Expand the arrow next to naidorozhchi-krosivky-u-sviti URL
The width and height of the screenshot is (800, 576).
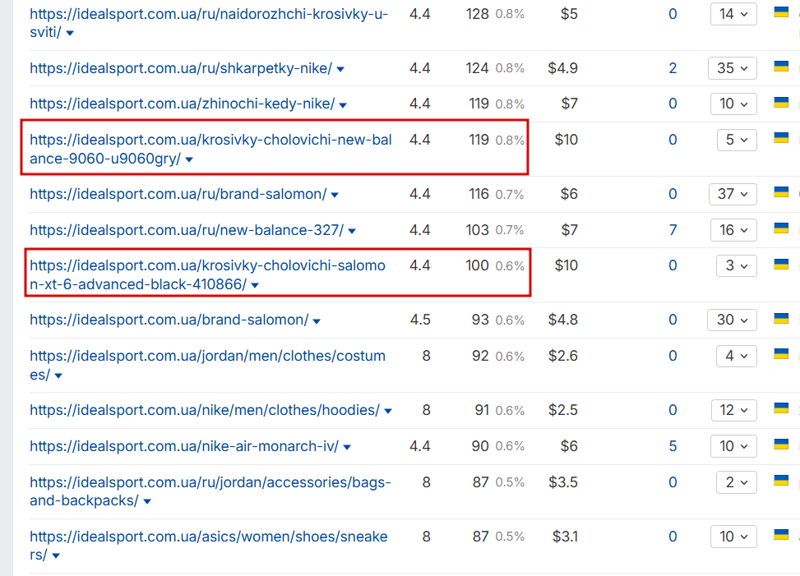[70, 33]
